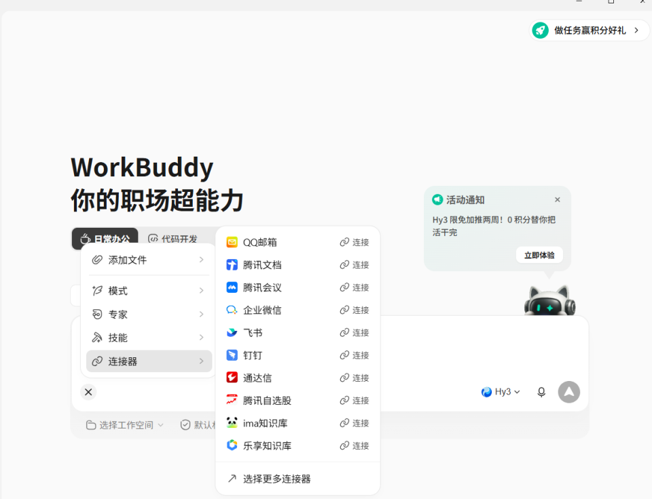Click the 飞书 app icon
652x499 pixels.
232,332
